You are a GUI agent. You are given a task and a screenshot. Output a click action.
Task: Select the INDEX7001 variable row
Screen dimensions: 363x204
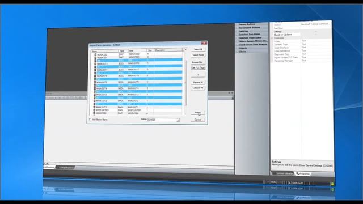(x=138, y=57)
